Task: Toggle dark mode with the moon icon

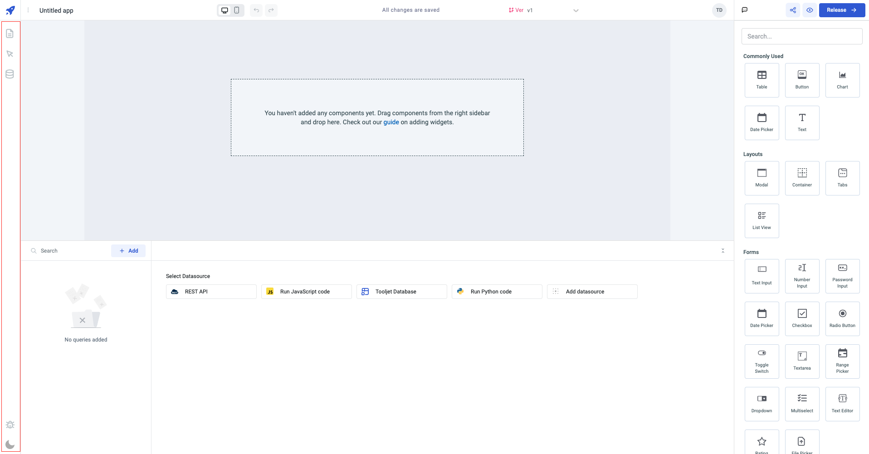Action: (10, 444)
